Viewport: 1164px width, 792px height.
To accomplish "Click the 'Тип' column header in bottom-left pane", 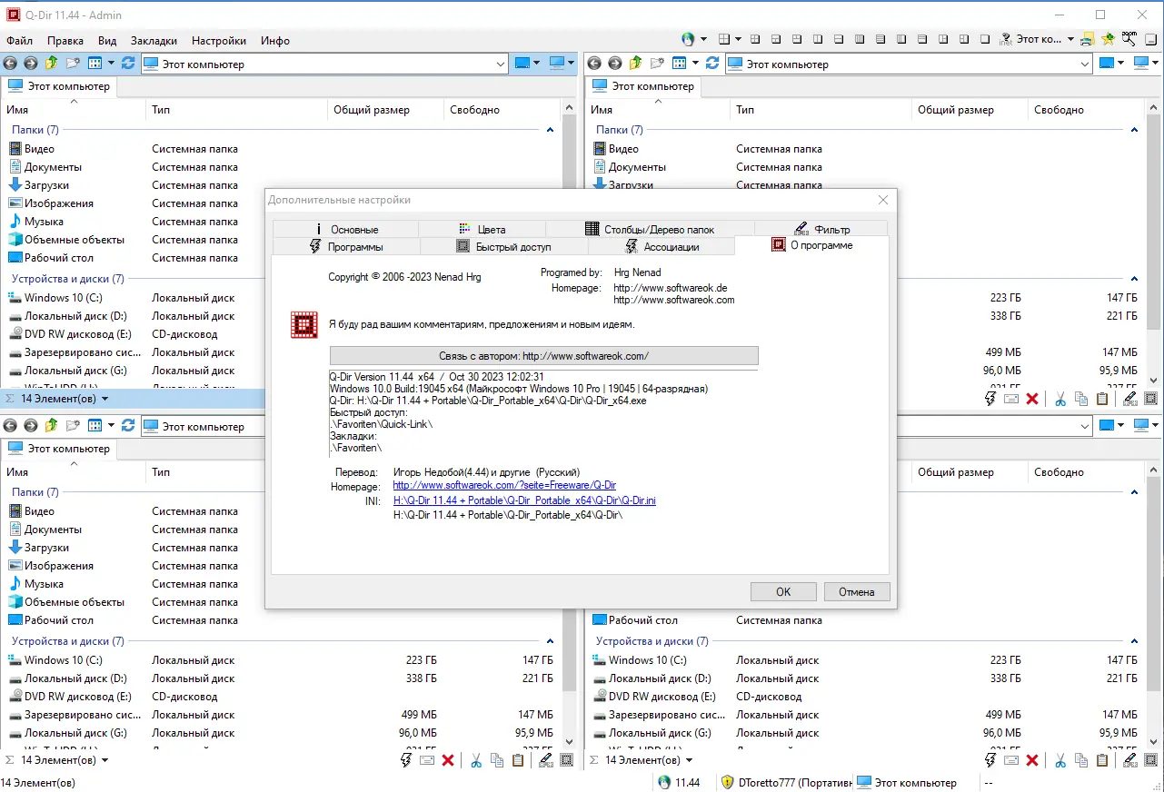I will pyautogui.click(x=236, y=472).
